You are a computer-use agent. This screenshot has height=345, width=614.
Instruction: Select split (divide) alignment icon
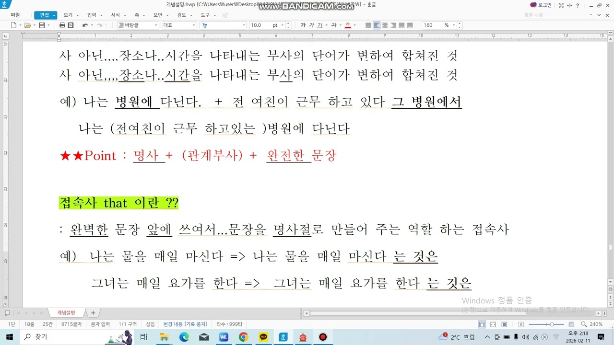pos(410,25)
